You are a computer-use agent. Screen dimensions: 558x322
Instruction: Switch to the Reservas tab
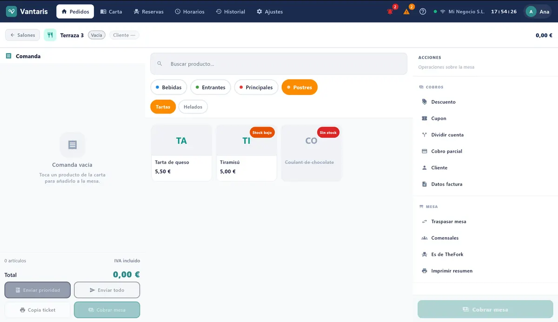pos(148,12)
